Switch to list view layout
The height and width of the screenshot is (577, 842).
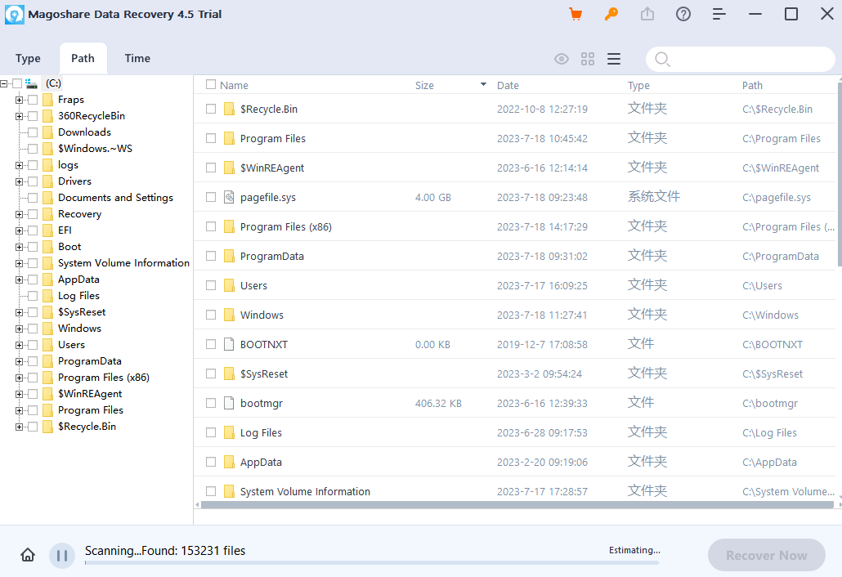613,58
